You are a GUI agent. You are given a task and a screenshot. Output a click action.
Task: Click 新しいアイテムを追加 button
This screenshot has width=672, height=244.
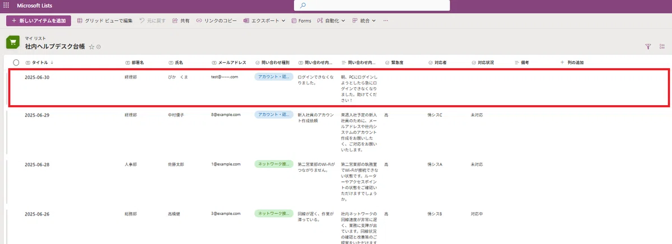point(39,21)
